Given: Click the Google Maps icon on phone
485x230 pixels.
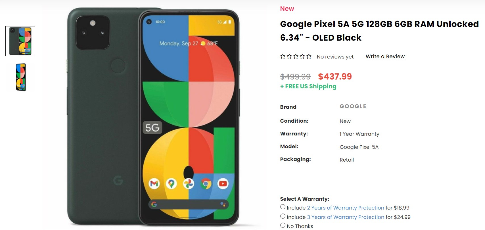Looking at the screenshot, I should coord(171,184).
